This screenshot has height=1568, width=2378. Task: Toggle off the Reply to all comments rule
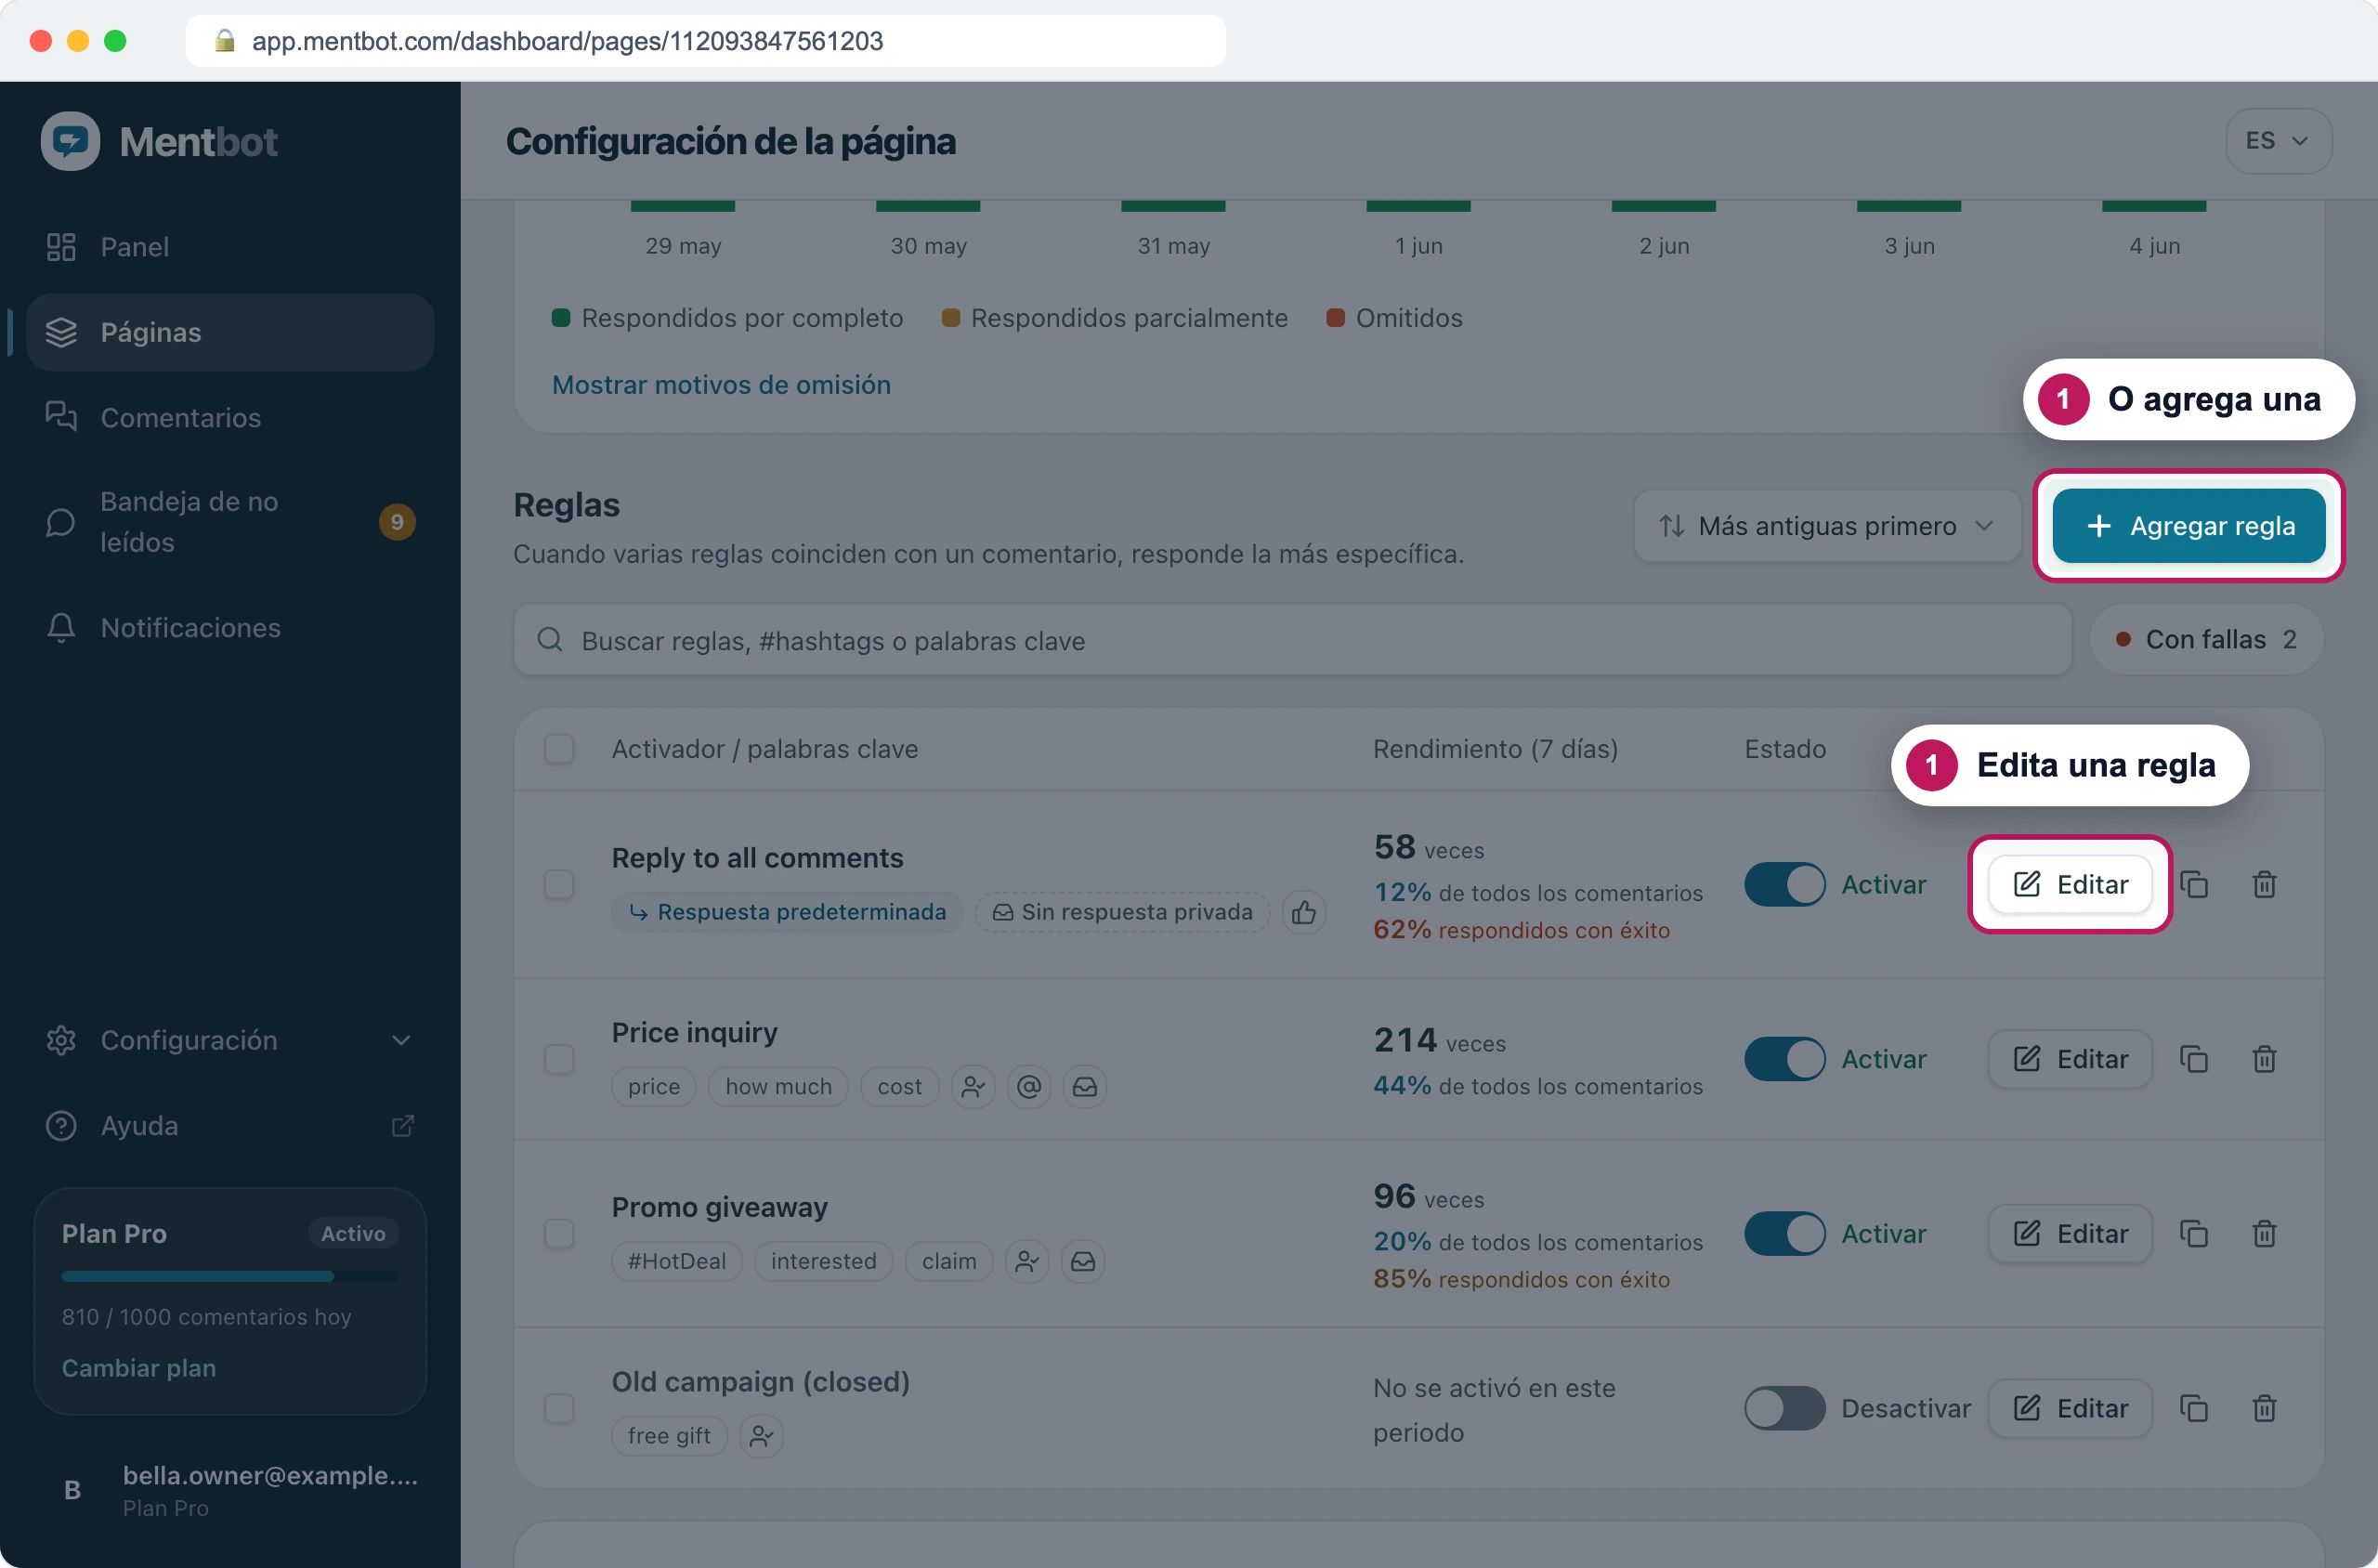(x=1785, y=884)
